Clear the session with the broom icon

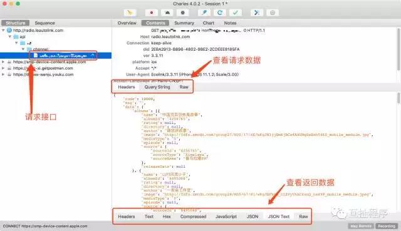tap(130, 13)
